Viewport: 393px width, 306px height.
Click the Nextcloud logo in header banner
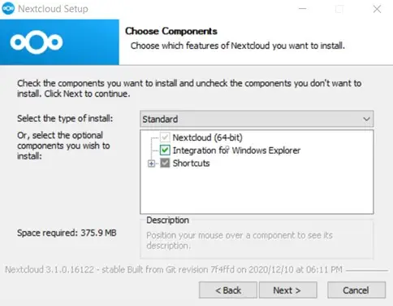pyautogui.click(x=37, y=42)
